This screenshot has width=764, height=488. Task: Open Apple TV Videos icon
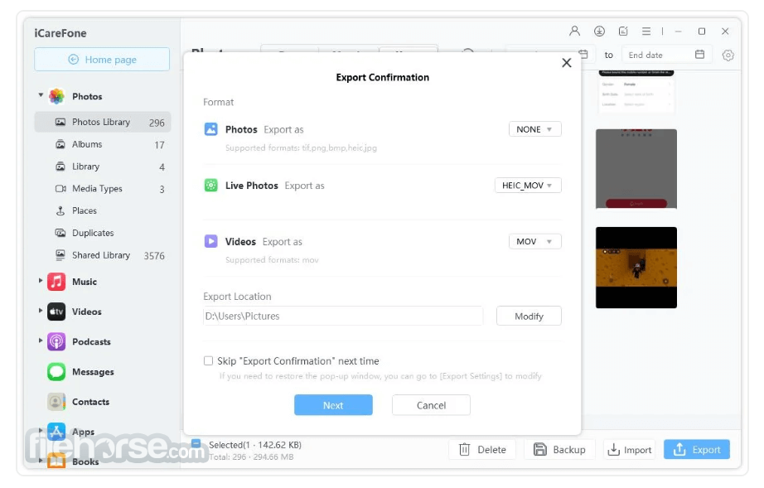coord(56,312)
